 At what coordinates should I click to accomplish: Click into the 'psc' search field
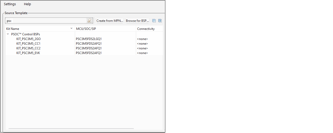(46, 21)
